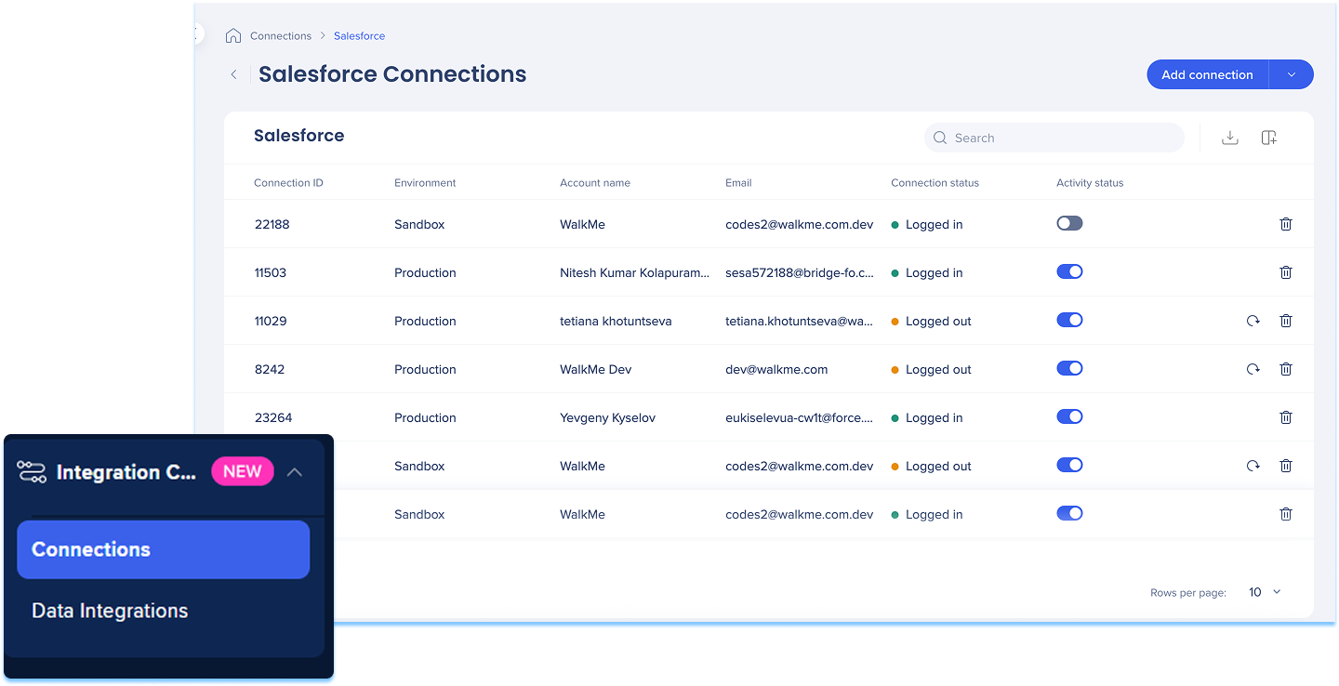Enable activity toggle for connection 22188
1339x686 pixels.
(x=1069, y=224)
